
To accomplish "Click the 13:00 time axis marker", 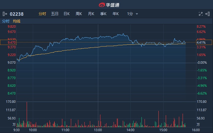I will [98, 130].
